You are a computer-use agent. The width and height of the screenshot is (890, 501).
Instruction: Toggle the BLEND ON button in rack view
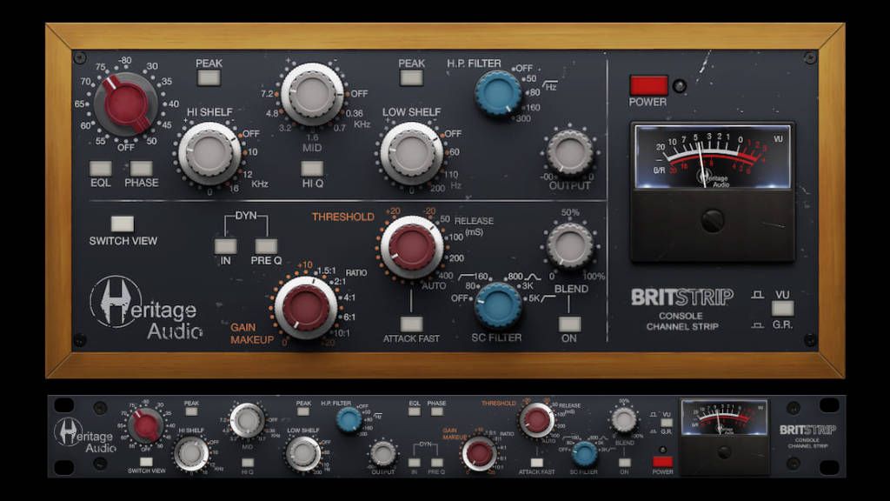click(624, 462)
